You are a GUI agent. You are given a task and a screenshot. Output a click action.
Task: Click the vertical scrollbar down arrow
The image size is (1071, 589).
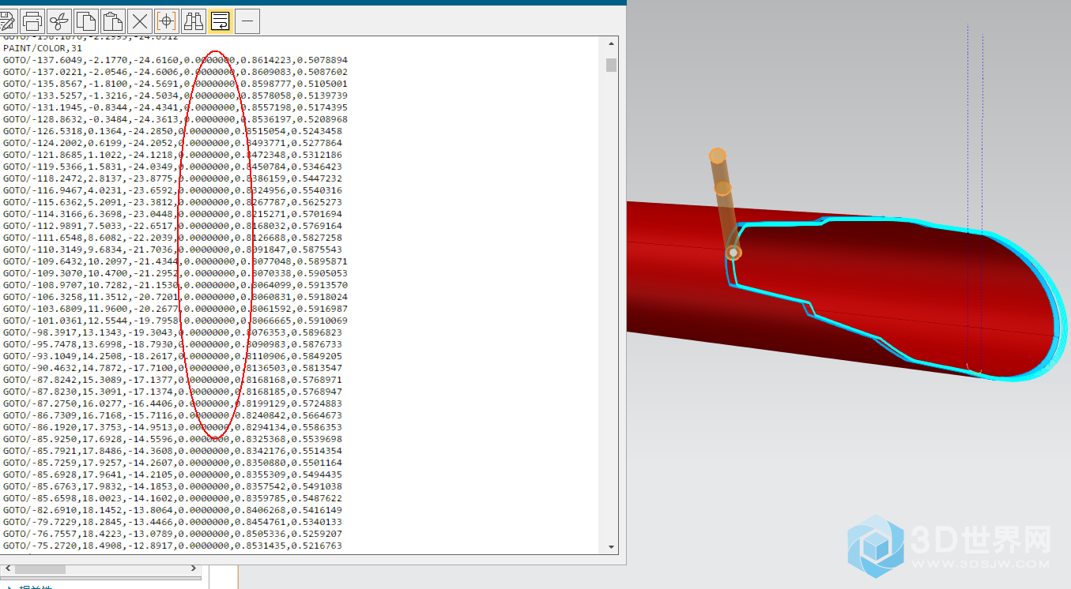click(x=611, y=546)
